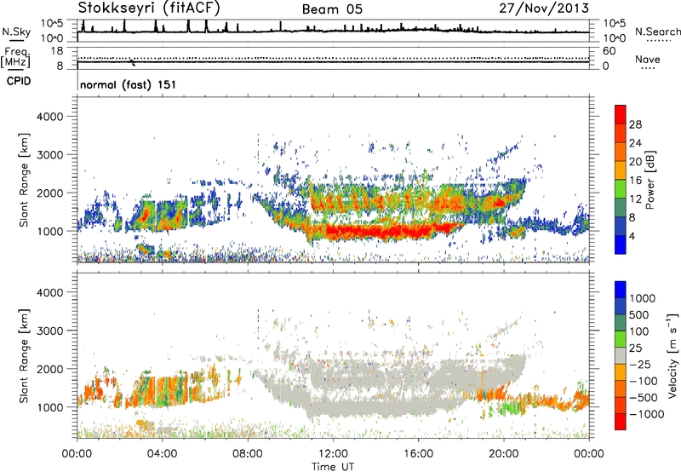Click the 16:00 time axis label
The image size is (681, 472).
tap(418, 454)
